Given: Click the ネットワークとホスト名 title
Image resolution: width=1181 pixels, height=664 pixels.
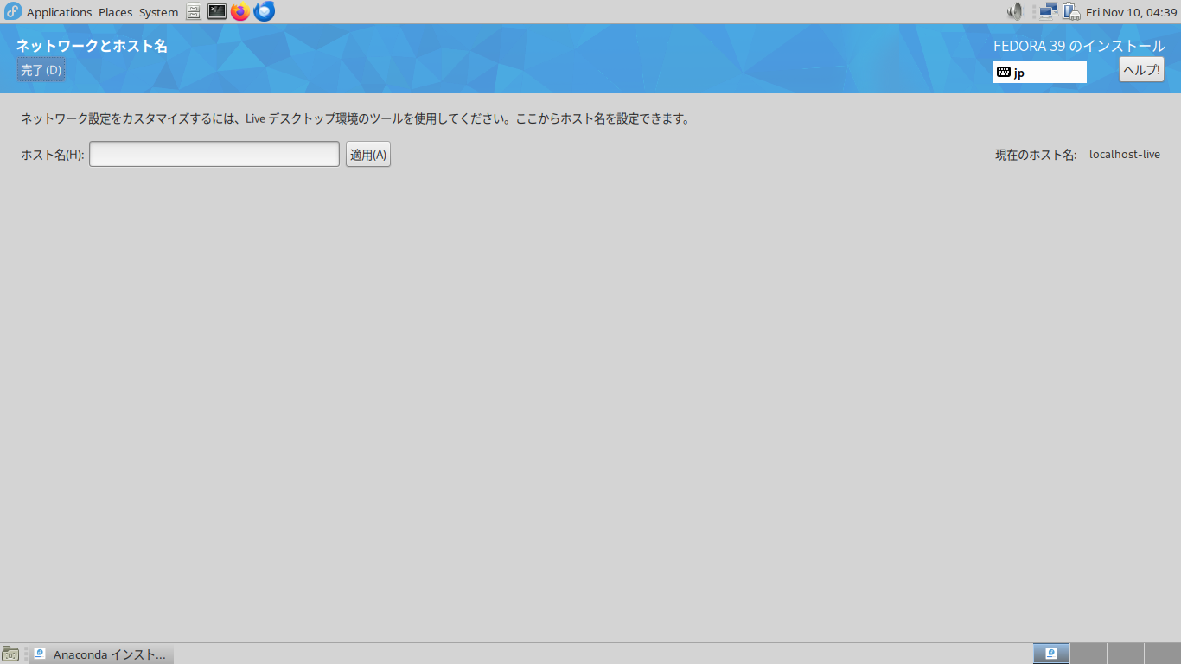Looking at the screenshot, I should [92, 46].
